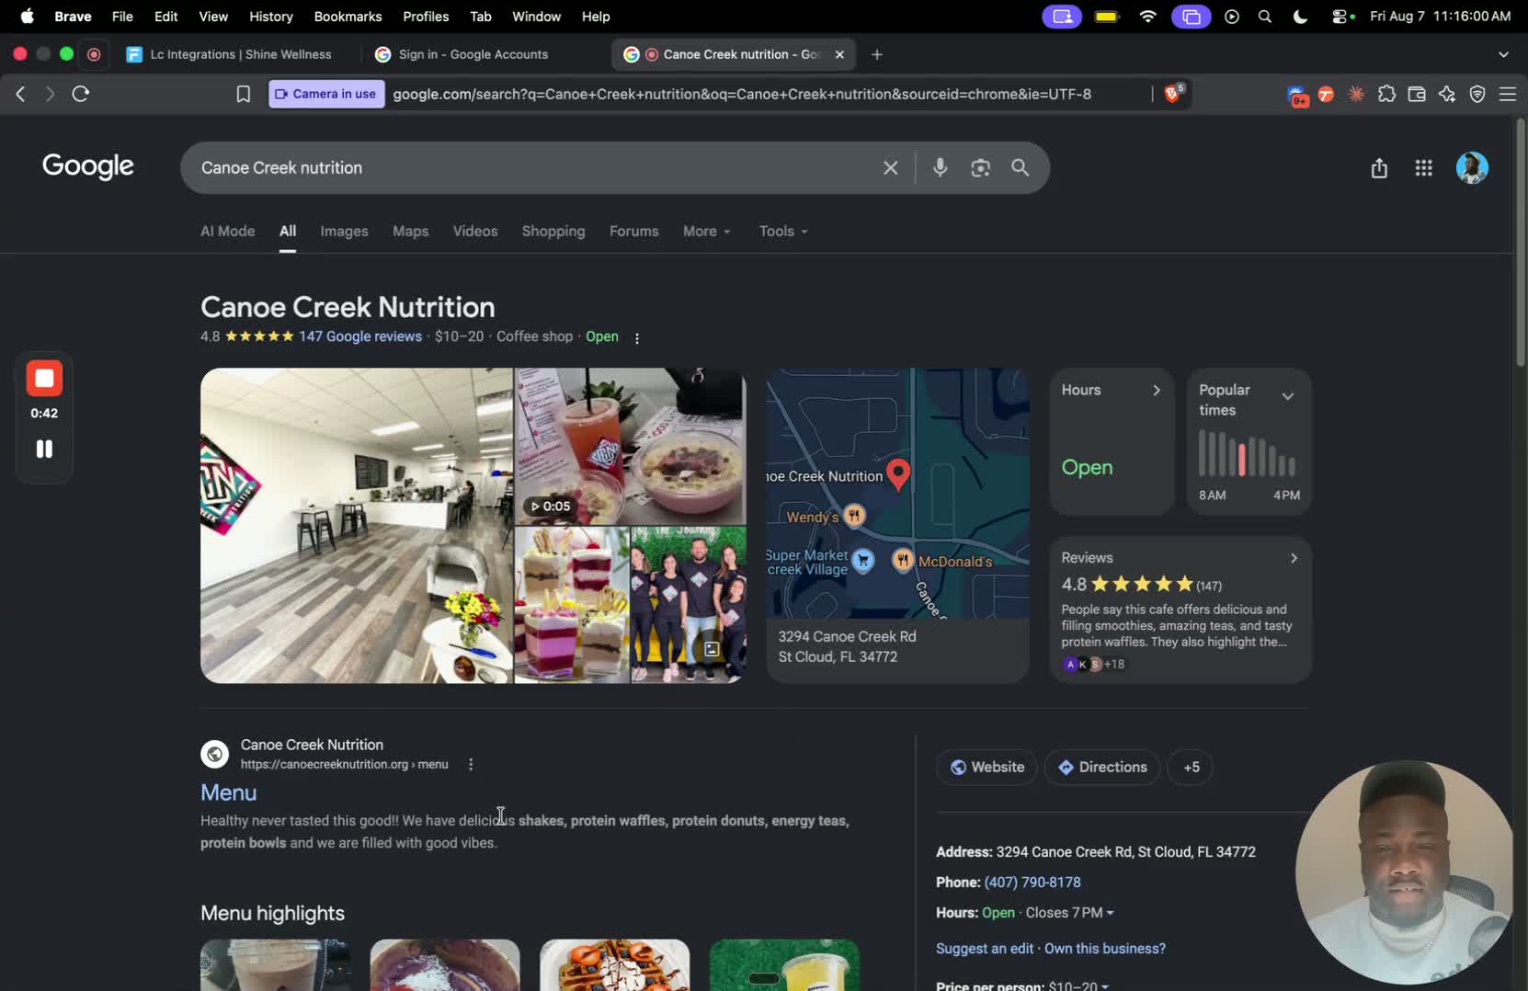Open the Bookmarks menu in the menu bar
The width and height of the screenshot is (1528, 991).
point(348,17)
